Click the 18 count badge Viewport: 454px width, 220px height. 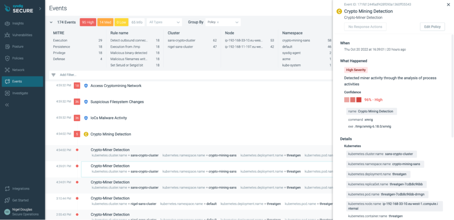tap(77, 86)
